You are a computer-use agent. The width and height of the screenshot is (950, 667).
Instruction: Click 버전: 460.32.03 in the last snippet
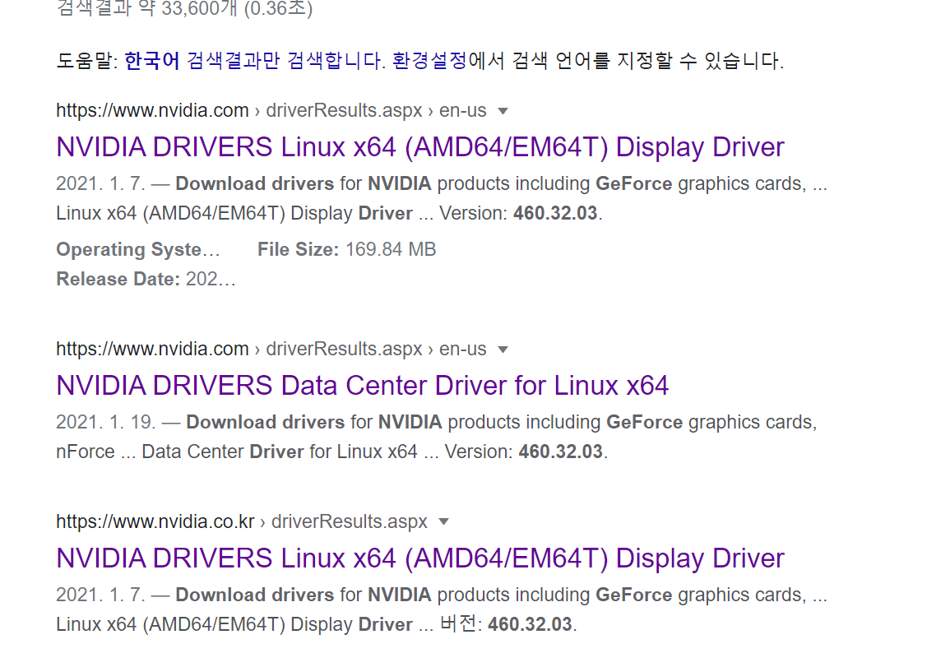[x=507, y=624]
